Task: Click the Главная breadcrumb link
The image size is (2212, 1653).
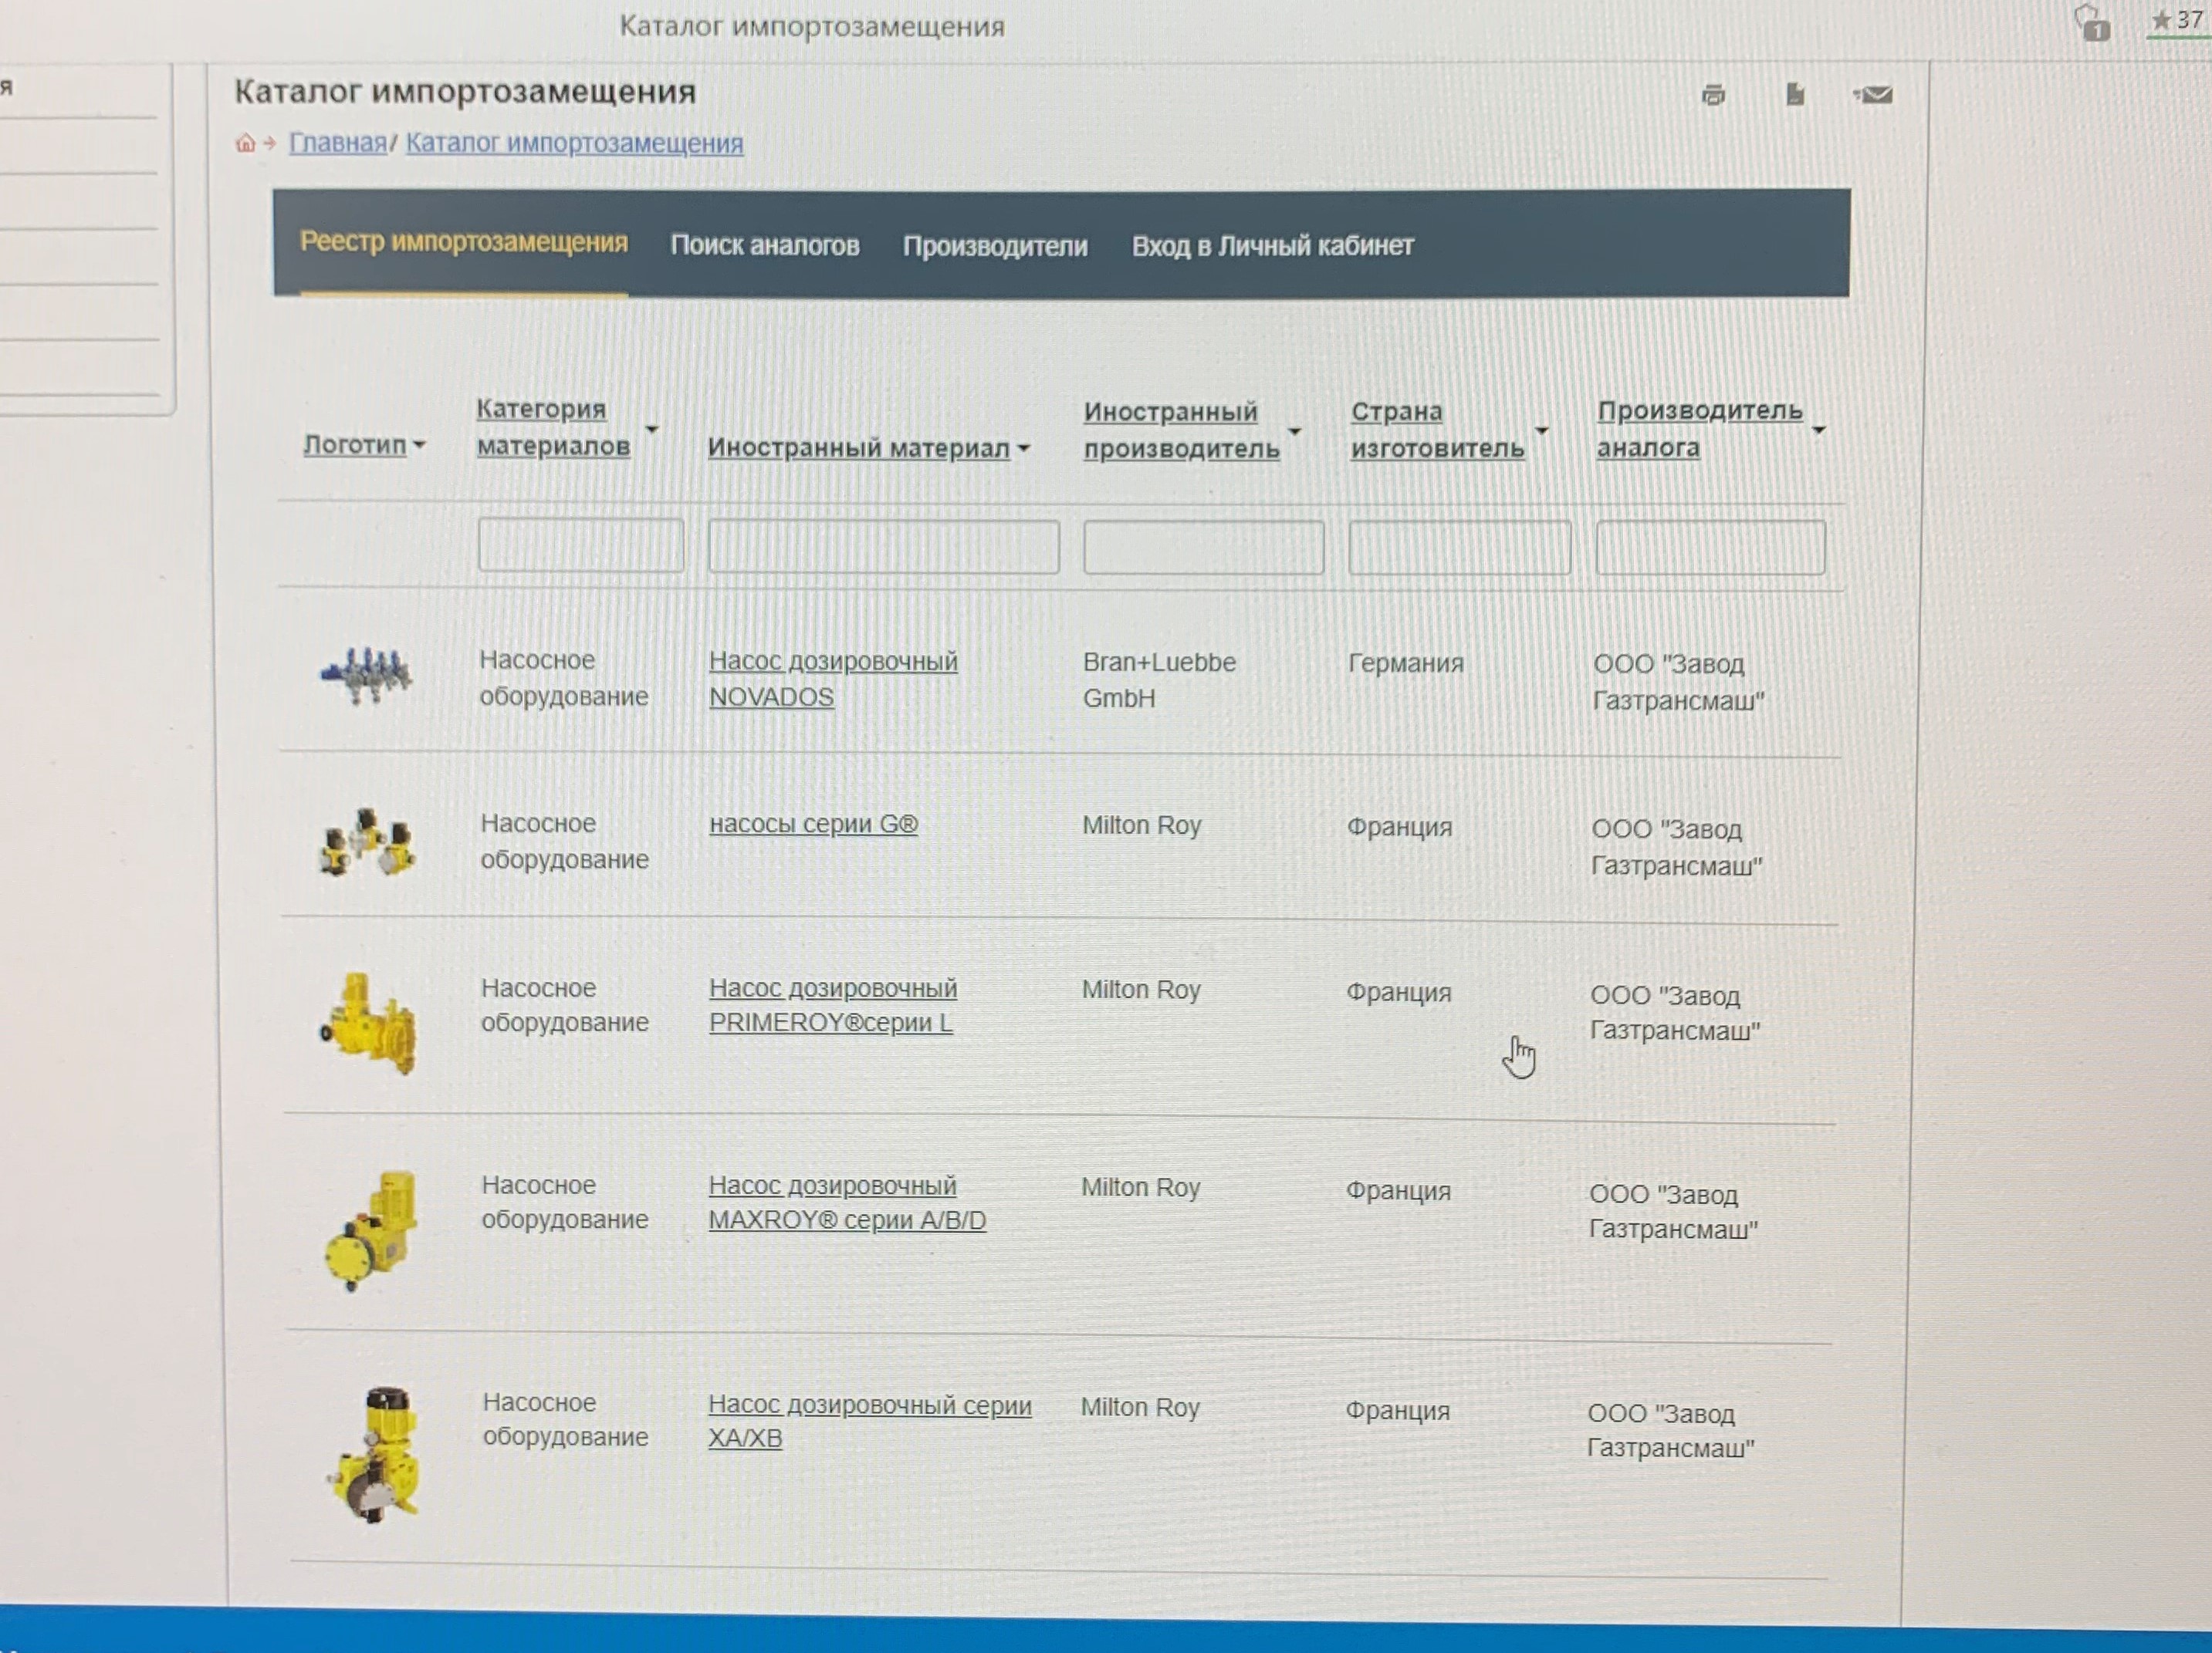Action: (x=337, y=143)
